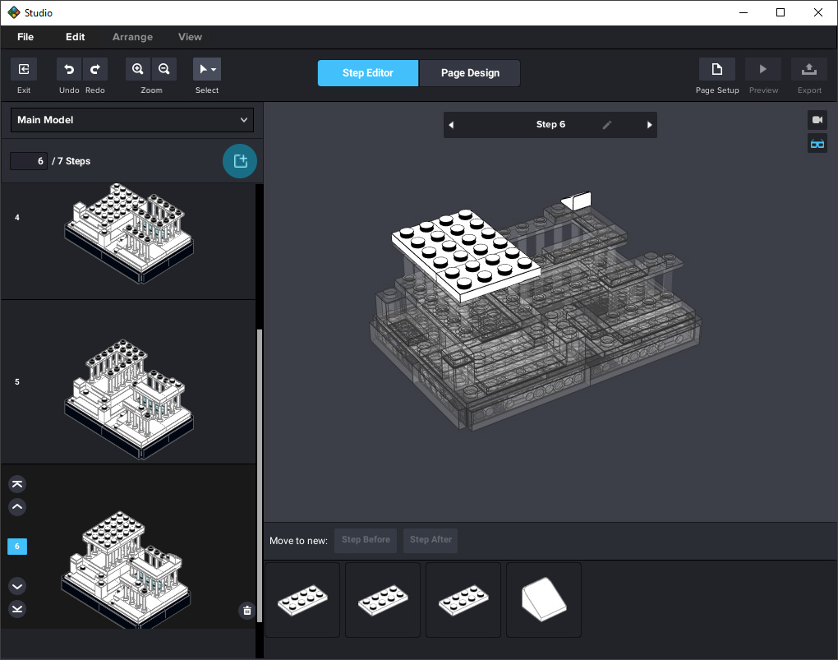Click the '/ 7 Steps' label
838x660 pixels.
[71, 161]
